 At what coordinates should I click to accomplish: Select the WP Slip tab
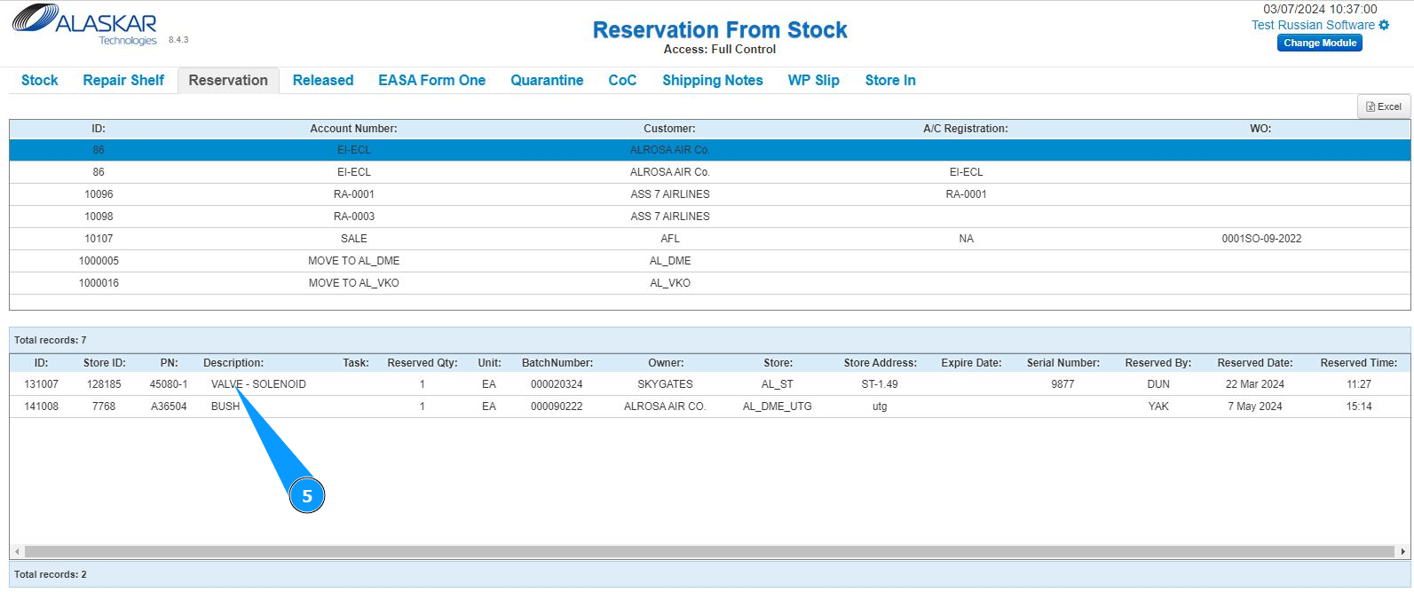pos(813,80)
